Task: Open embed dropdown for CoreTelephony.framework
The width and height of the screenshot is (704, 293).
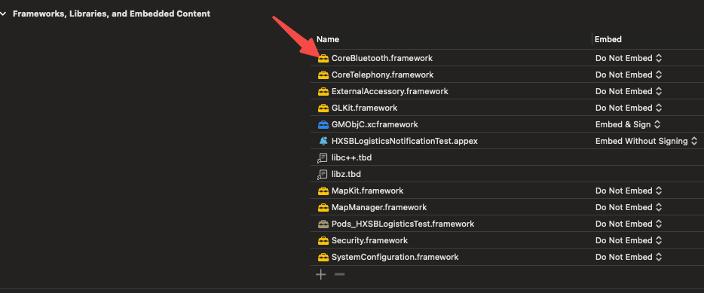Action: pyautogui.click(x=629, y=75)
